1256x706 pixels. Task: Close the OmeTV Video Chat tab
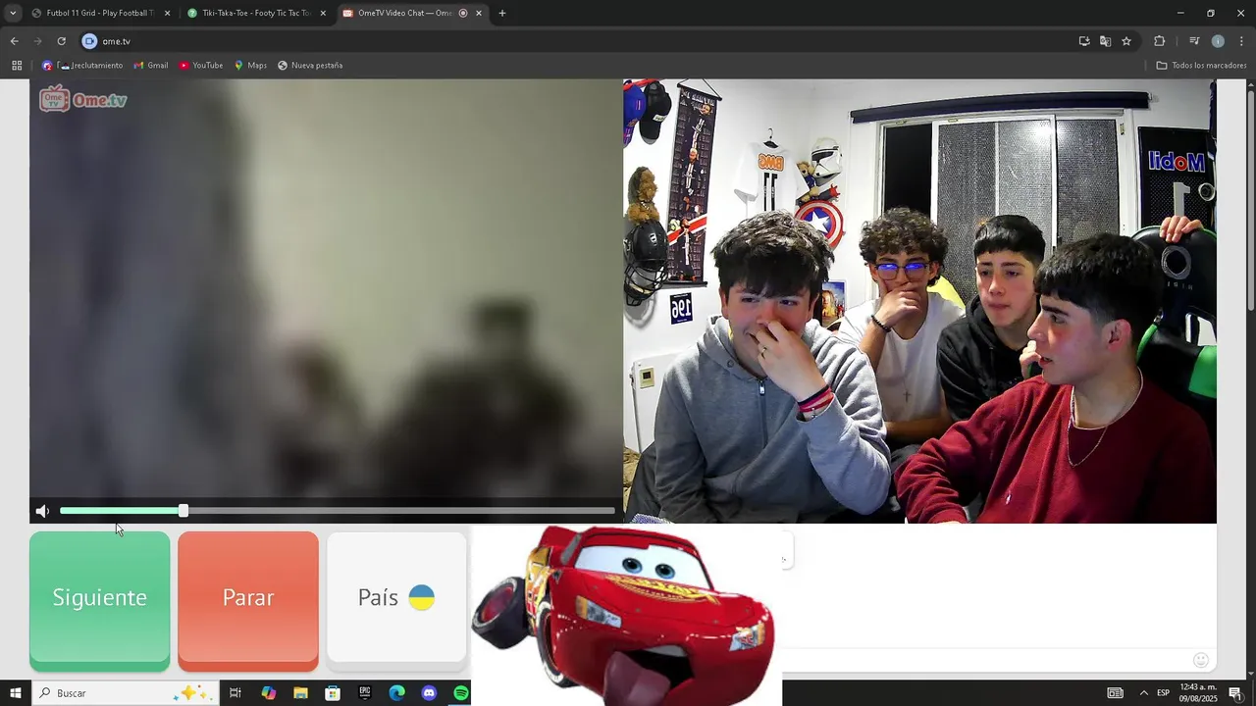point(479,13)
